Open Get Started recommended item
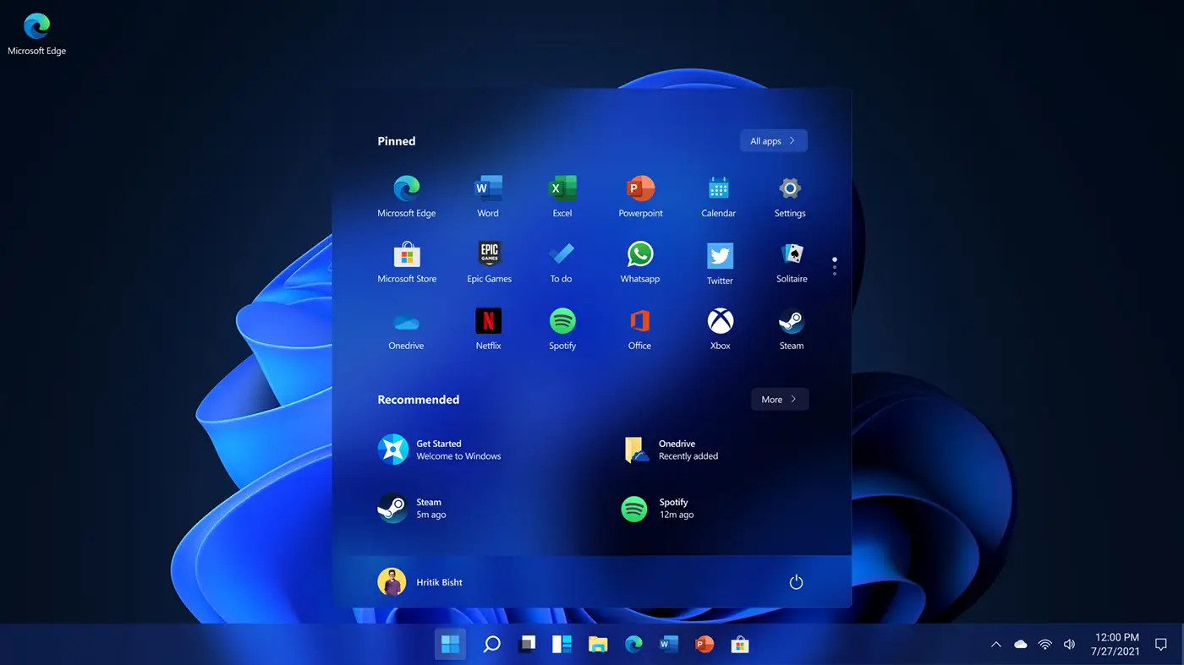 pos(439,450)
